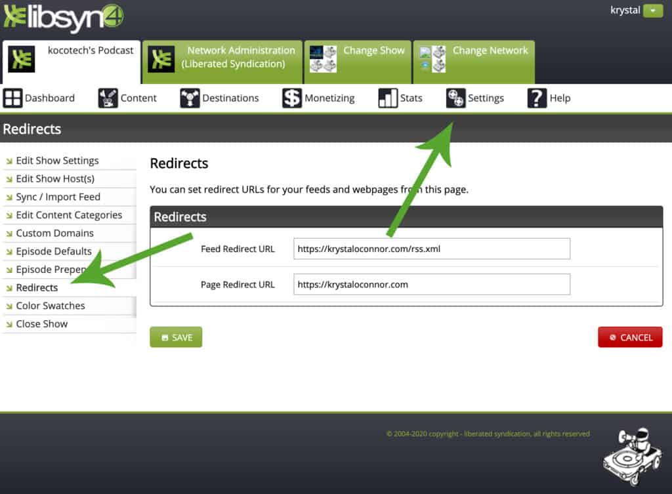Open the Dashboard grid icon
The width and height of the screenshot is (672, 494).
coord(12,98)
